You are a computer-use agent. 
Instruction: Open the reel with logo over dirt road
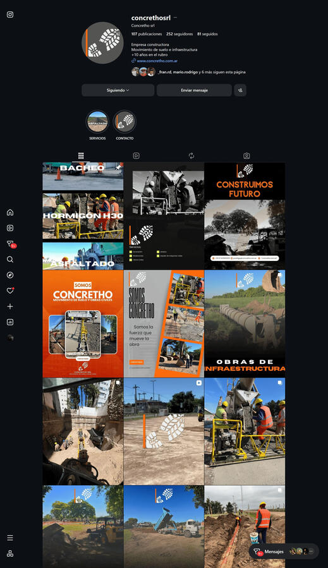click(x=164, y=432)
